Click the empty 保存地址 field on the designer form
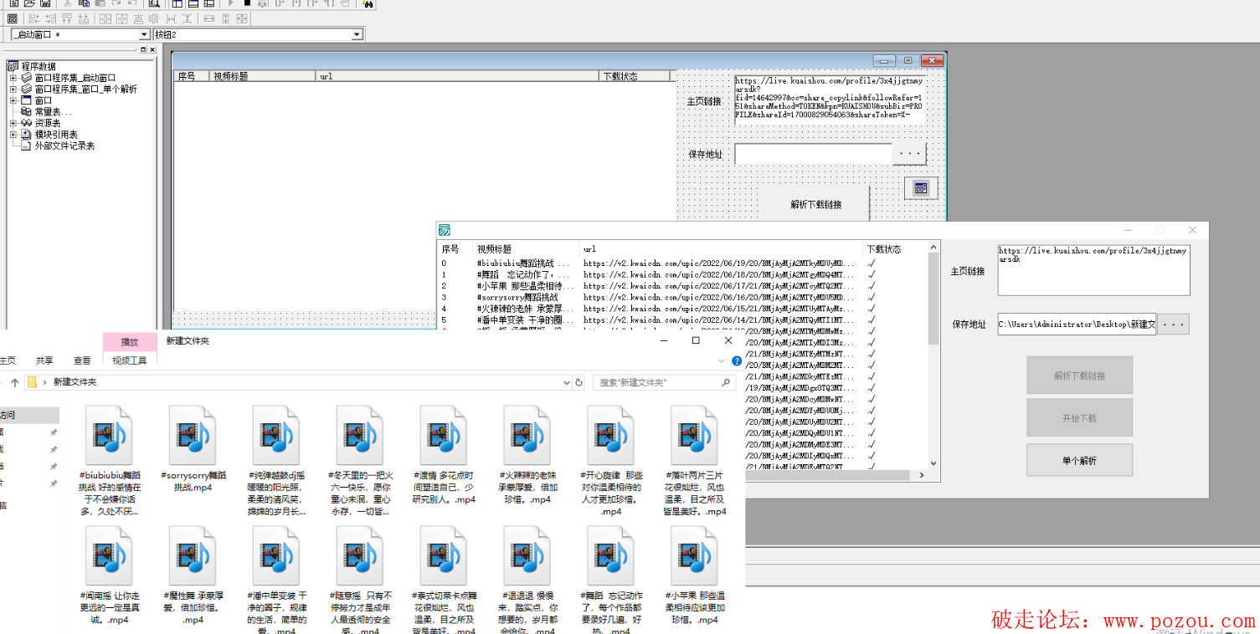 813,154
